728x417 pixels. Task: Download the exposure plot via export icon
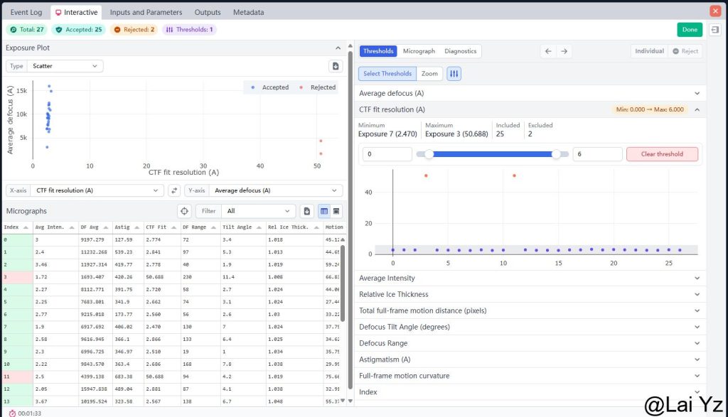(336, 66)
